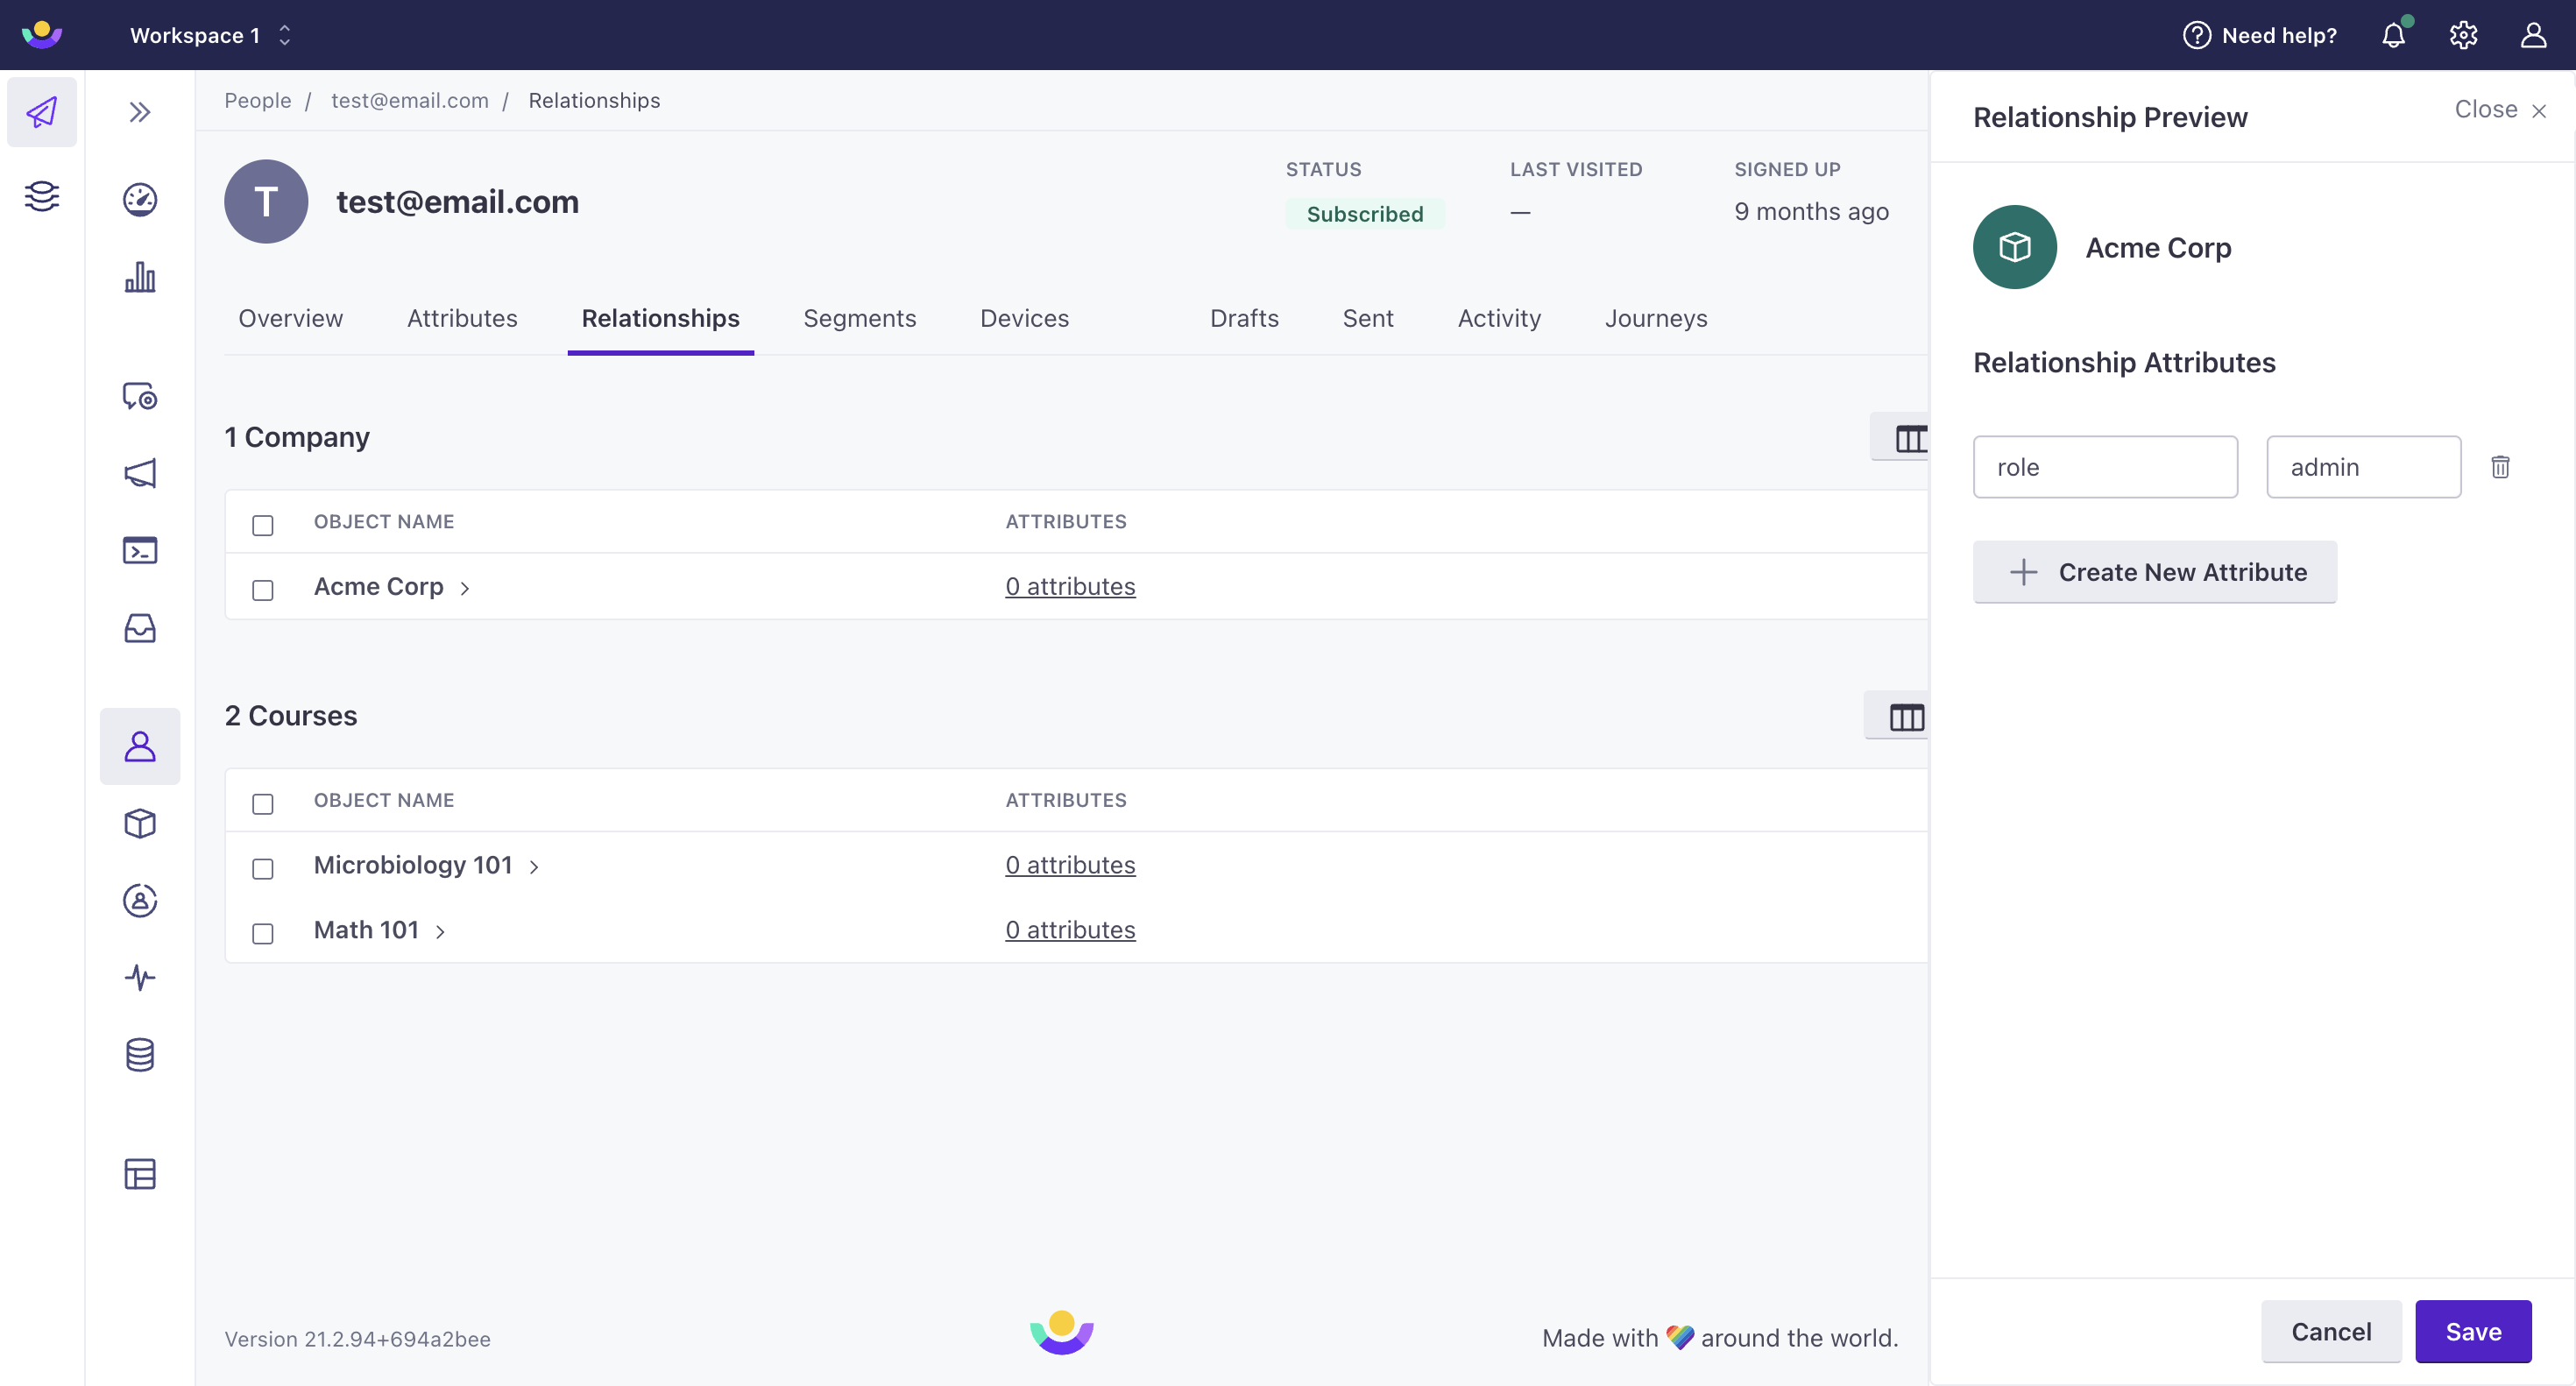Check the Acme Corp row checkbox
This screenshot has width=2576, height=1386.
click(263, 590)
